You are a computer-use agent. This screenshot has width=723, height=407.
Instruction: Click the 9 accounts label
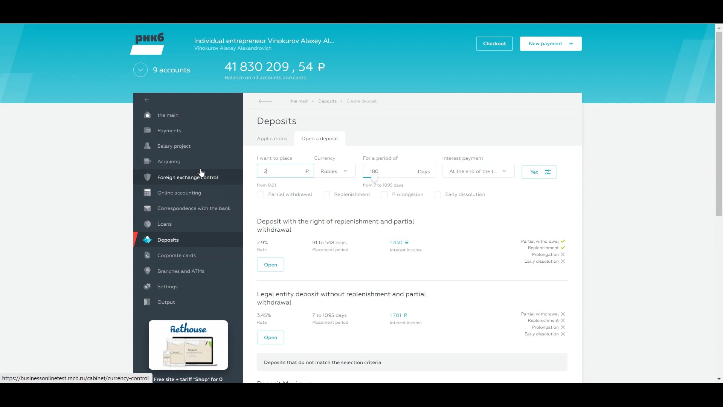point(172,70)
